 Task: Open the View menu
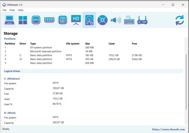pyautogui.click(x=12, y=10)
